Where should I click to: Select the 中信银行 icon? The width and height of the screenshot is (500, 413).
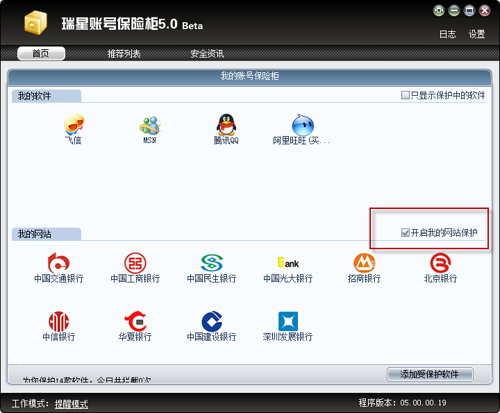click(x=58, y=322)
